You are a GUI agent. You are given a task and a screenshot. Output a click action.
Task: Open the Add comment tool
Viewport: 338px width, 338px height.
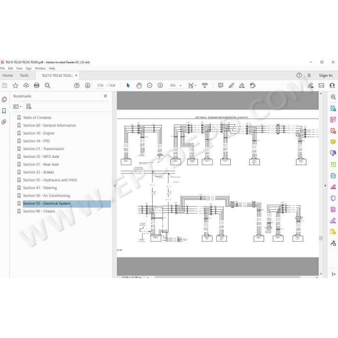(x=220, y=85)
